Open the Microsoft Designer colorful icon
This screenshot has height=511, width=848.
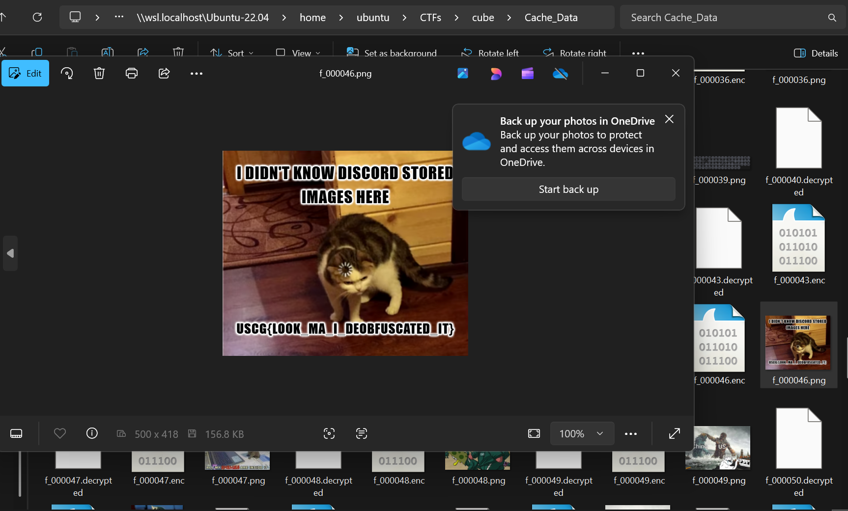point(496,73)
